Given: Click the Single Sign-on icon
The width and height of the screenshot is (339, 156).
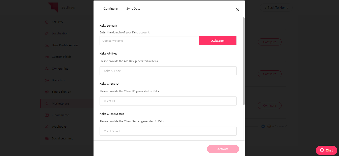Looking at the screenshot, I should [47, 92].
